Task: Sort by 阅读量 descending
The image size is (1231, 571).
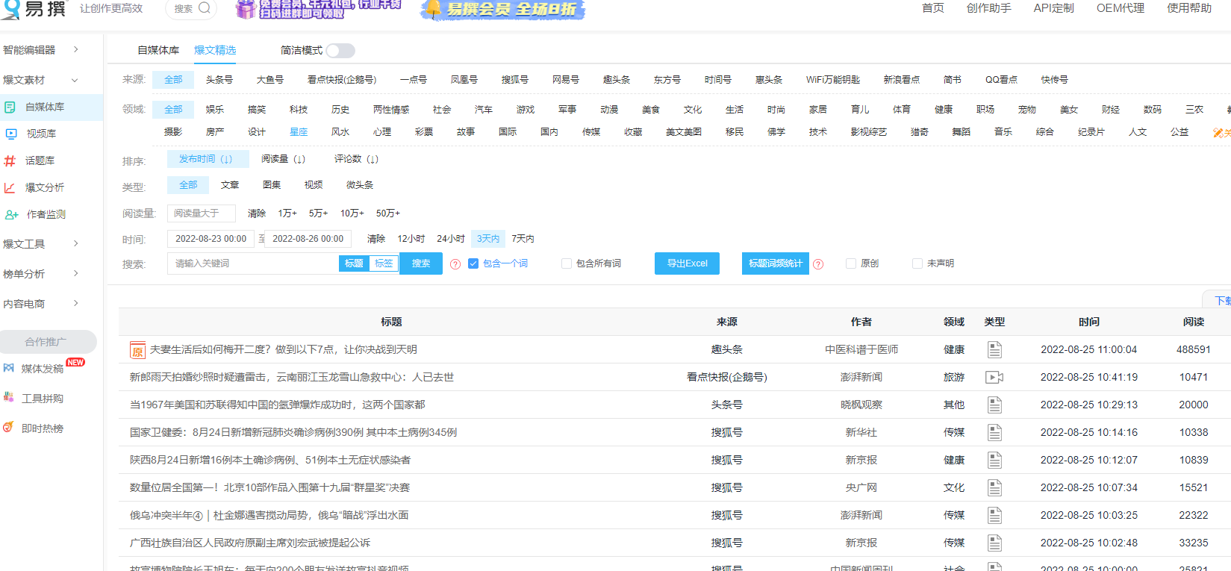Action: pos(283,159)
